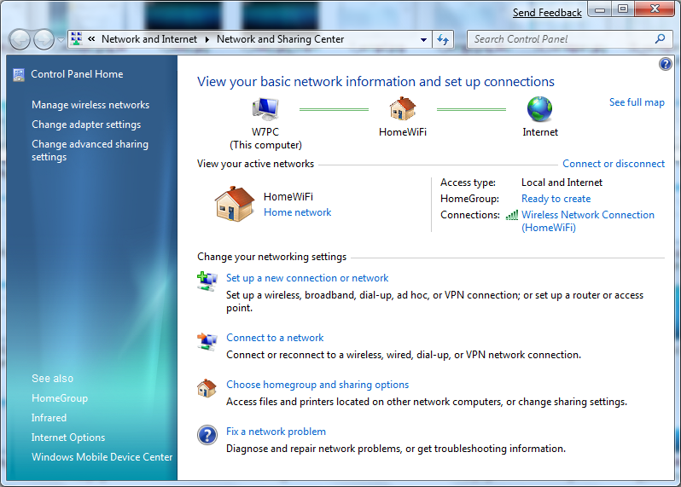
Task: Click 'Connect to a network' link
Action: 275,338
